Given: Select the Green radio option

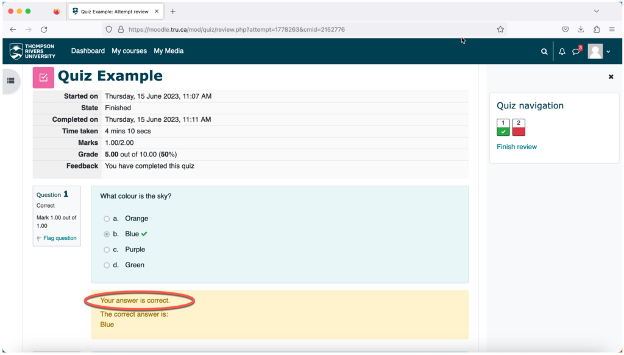Looking at the screenshot, I should tap(107, 265).
